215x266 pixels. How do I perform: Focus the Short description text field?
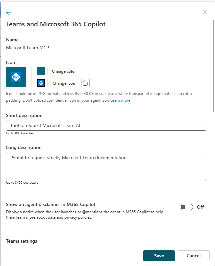tap(106, 125)
